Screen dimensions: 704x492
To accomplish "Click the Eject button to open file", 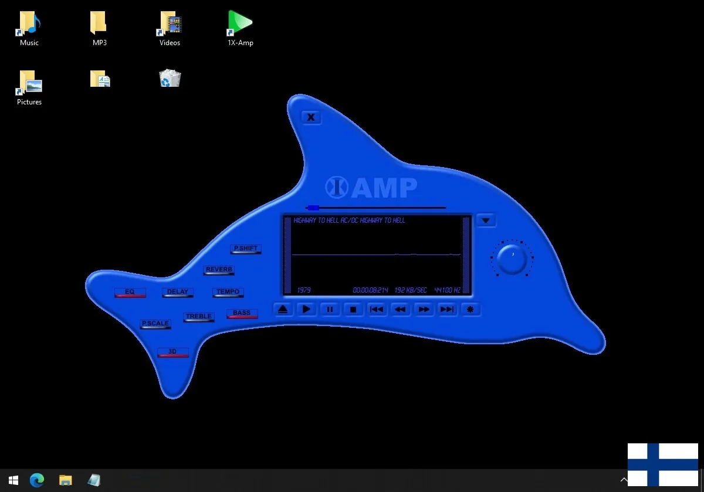I will (x=283, y=309).
